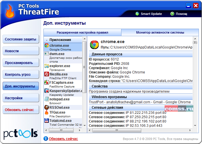The image size is (202, 144).
Task: Click Свойства section header
Action: click(141, 86)
